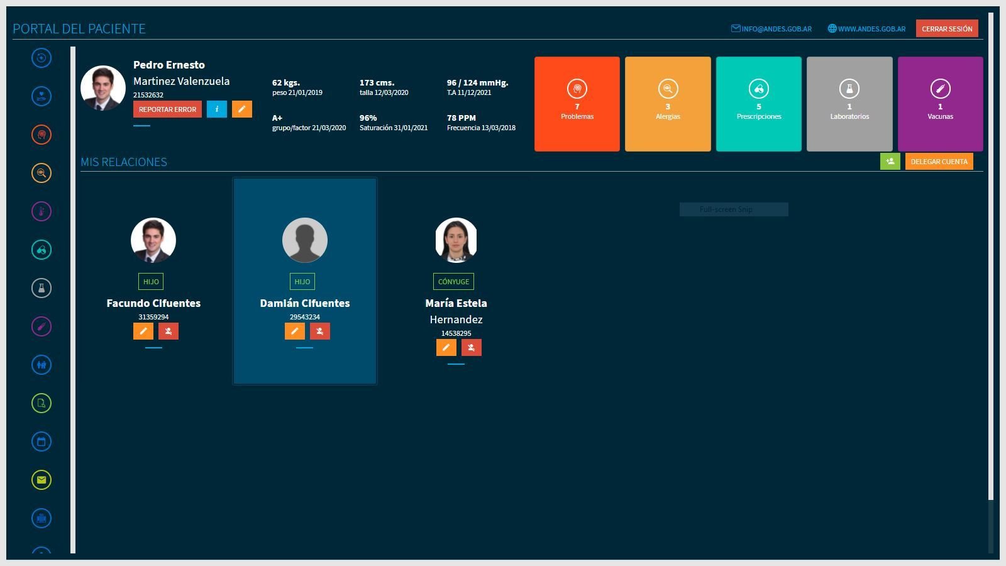
Task: Open the blue hospital building sidebar icon
Action: 41,518
